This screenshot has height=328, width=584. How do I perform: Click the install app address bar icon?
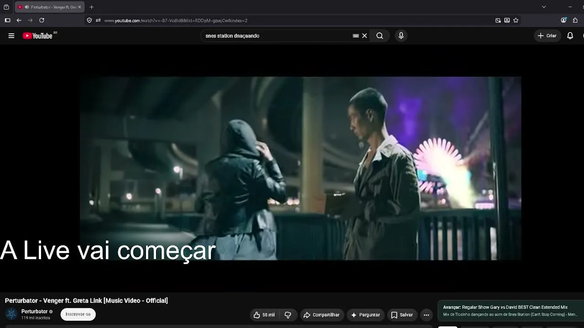507,20
